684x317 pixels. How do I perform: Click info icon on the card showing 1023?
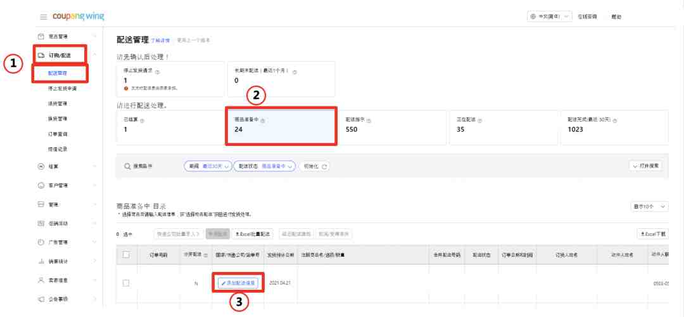point(614,120)
